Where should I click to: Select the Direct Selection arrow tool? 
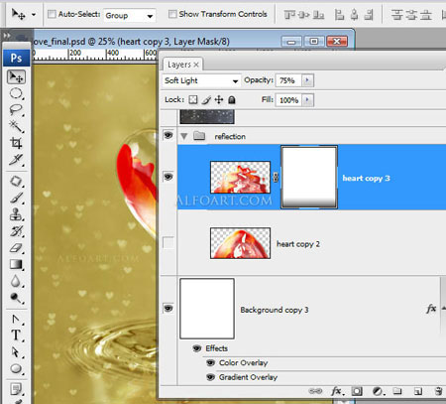(x=16, y=351)
